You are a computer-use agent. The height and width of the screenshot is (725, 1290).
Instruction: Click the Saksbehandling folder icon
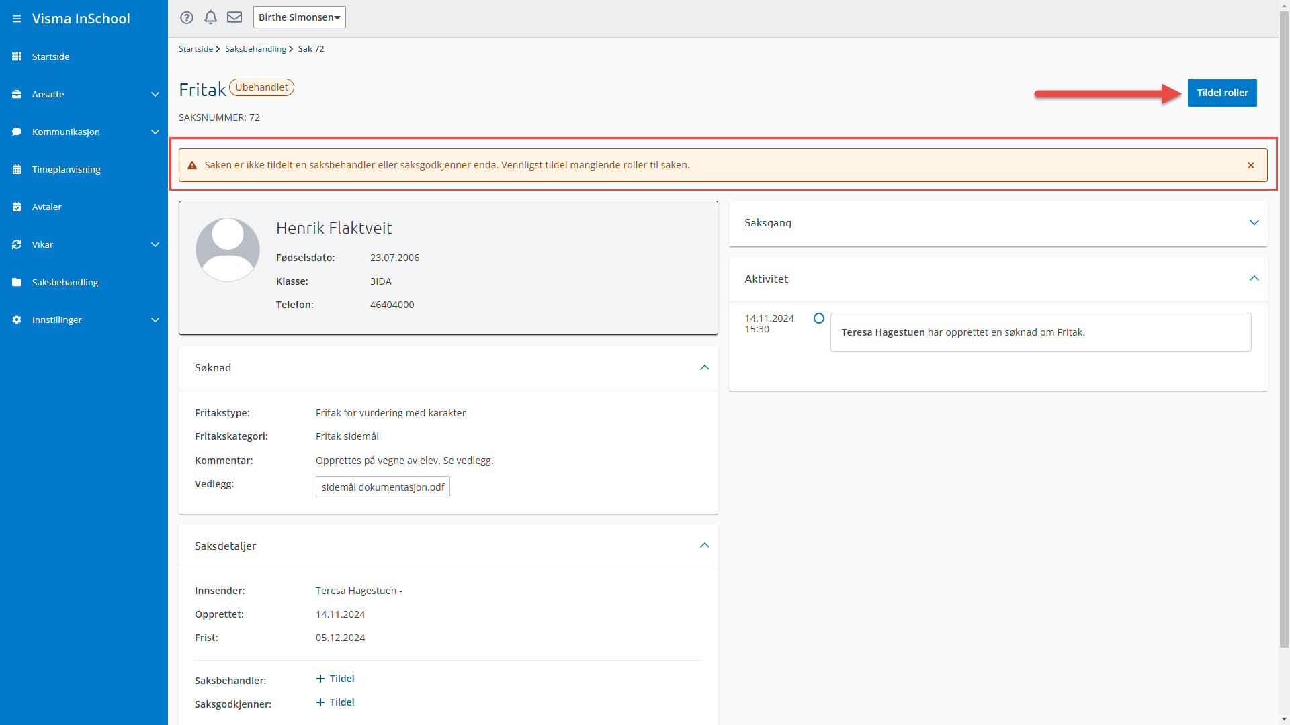pos(17,282)
